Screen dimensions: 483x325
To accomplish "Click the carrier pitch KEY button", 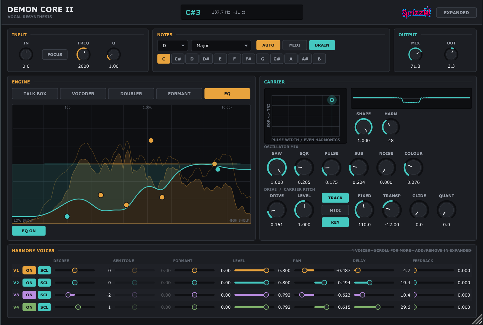I will tap(335, 222).
